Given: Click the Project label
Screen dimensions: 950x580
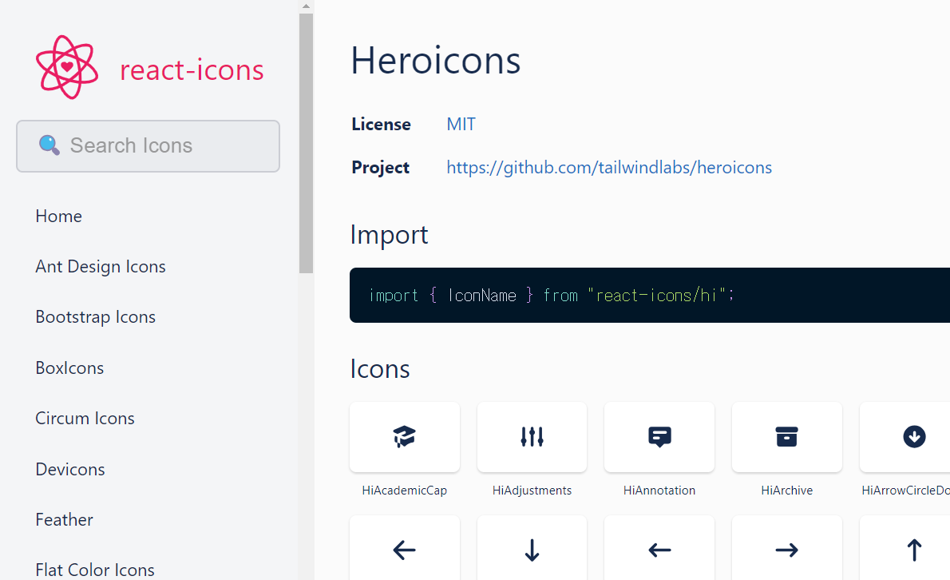Looking at the screenshot, I should pos(381,167).
